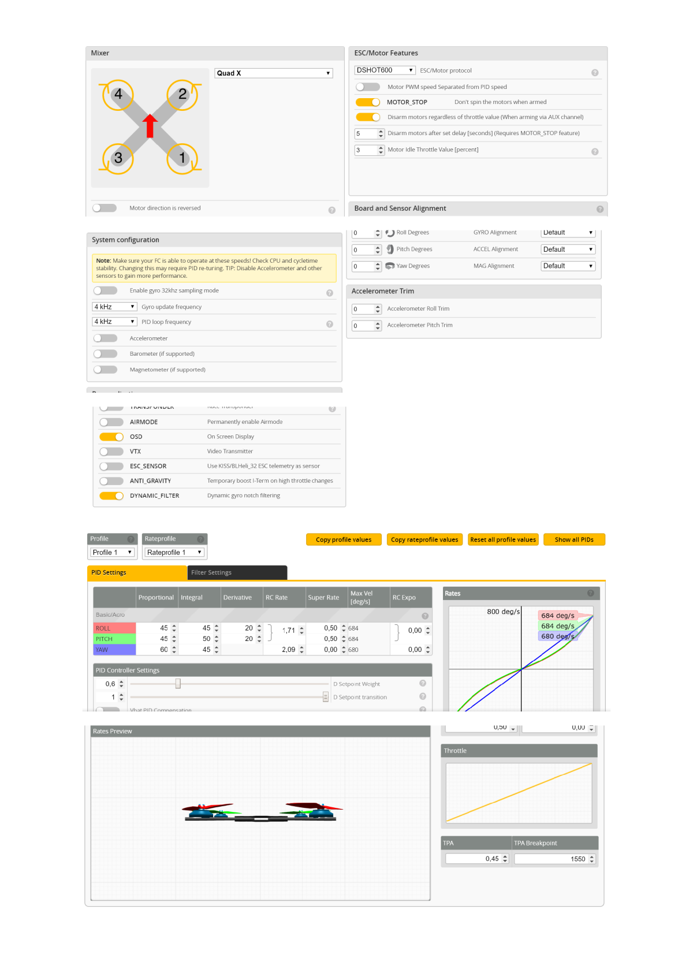The width and height of the screenshot is (693, 980).
Task: Click help icon for motor direction reversed
Action: (332, 210)
